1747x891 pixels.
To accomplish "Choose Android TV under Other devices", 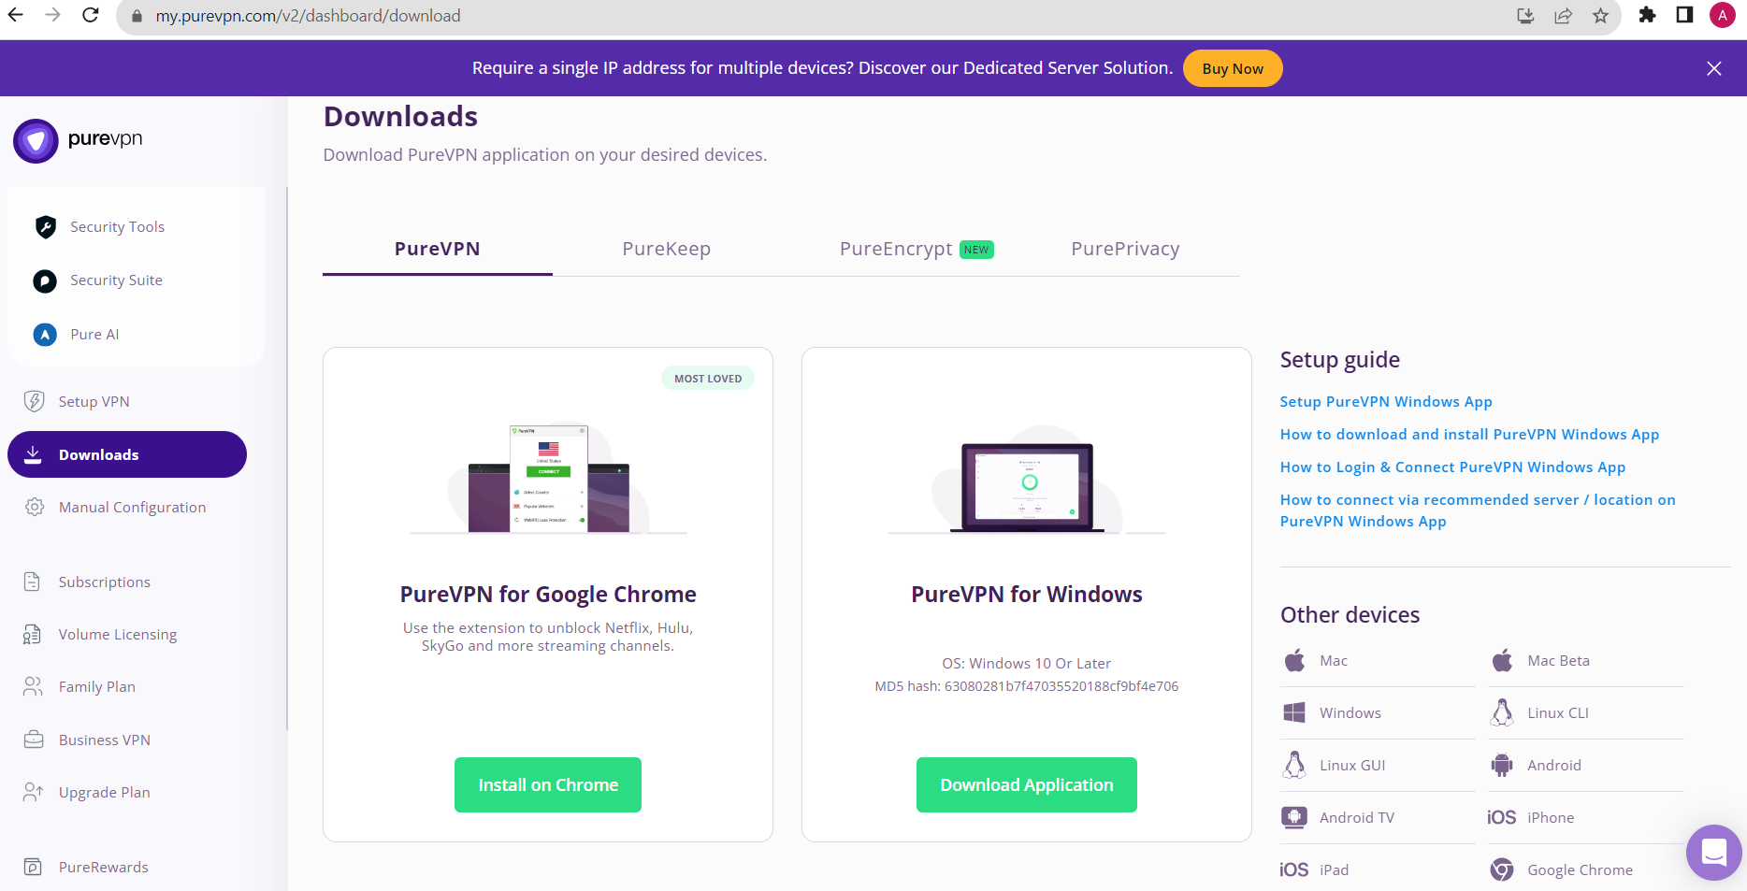I will [1356, 818].
